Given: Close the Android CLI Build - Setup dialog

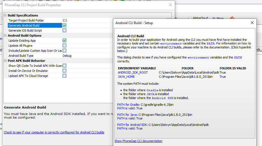Looking at the screenshot, I should pos(252,23).
